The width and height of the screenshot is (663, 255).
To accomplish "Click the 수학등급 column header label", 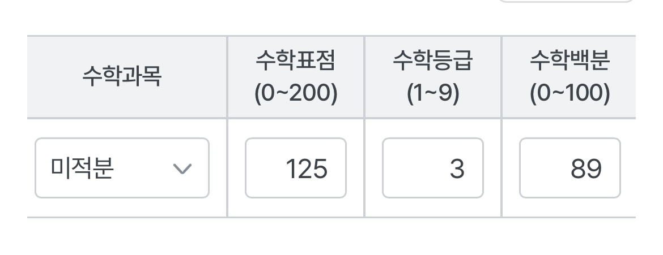I will (432, 61).
